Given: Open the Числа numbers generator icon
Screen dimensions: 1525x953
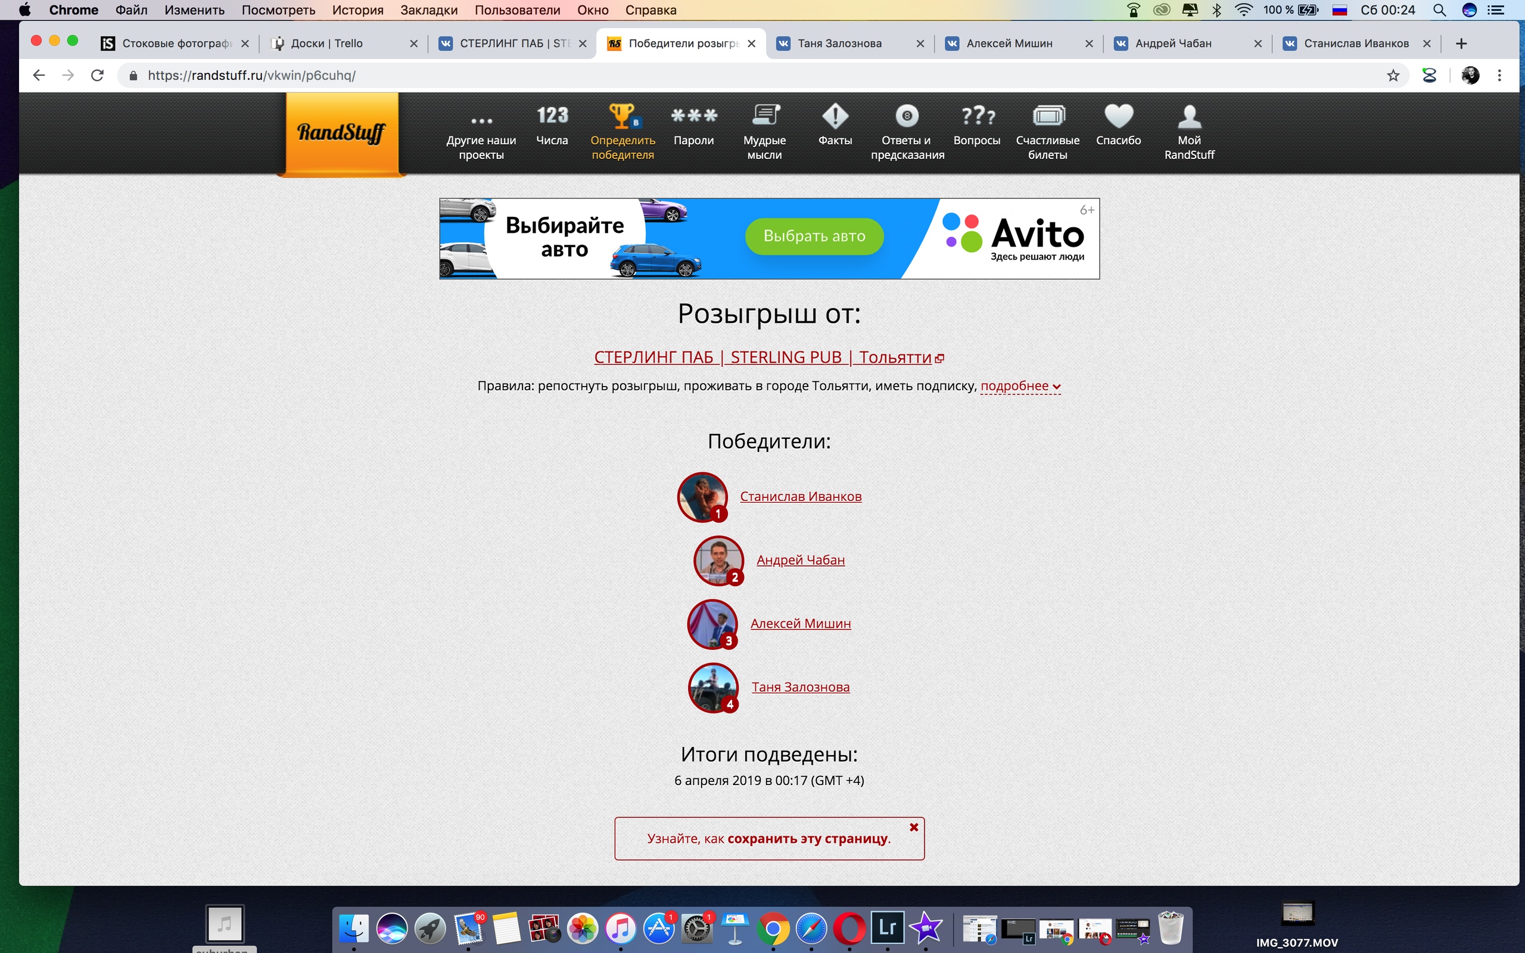Looking at the screenshot, I should [552, 116].
